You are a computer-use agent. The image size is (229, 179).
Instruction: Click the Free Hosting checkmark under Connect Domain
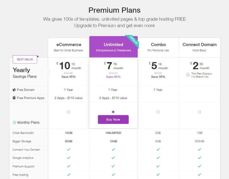[x=199, y=175]
